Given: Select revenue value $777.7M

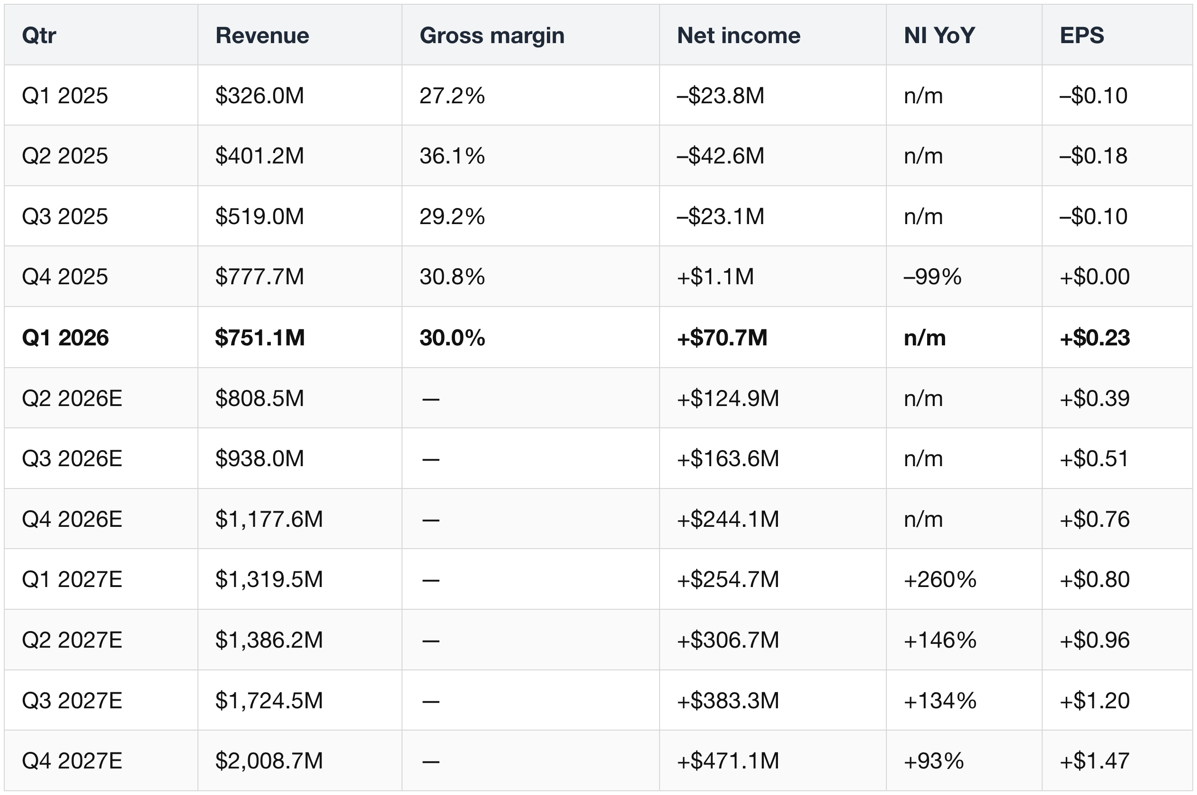Looking at the screenshot, I should click(x=259, y=277).
